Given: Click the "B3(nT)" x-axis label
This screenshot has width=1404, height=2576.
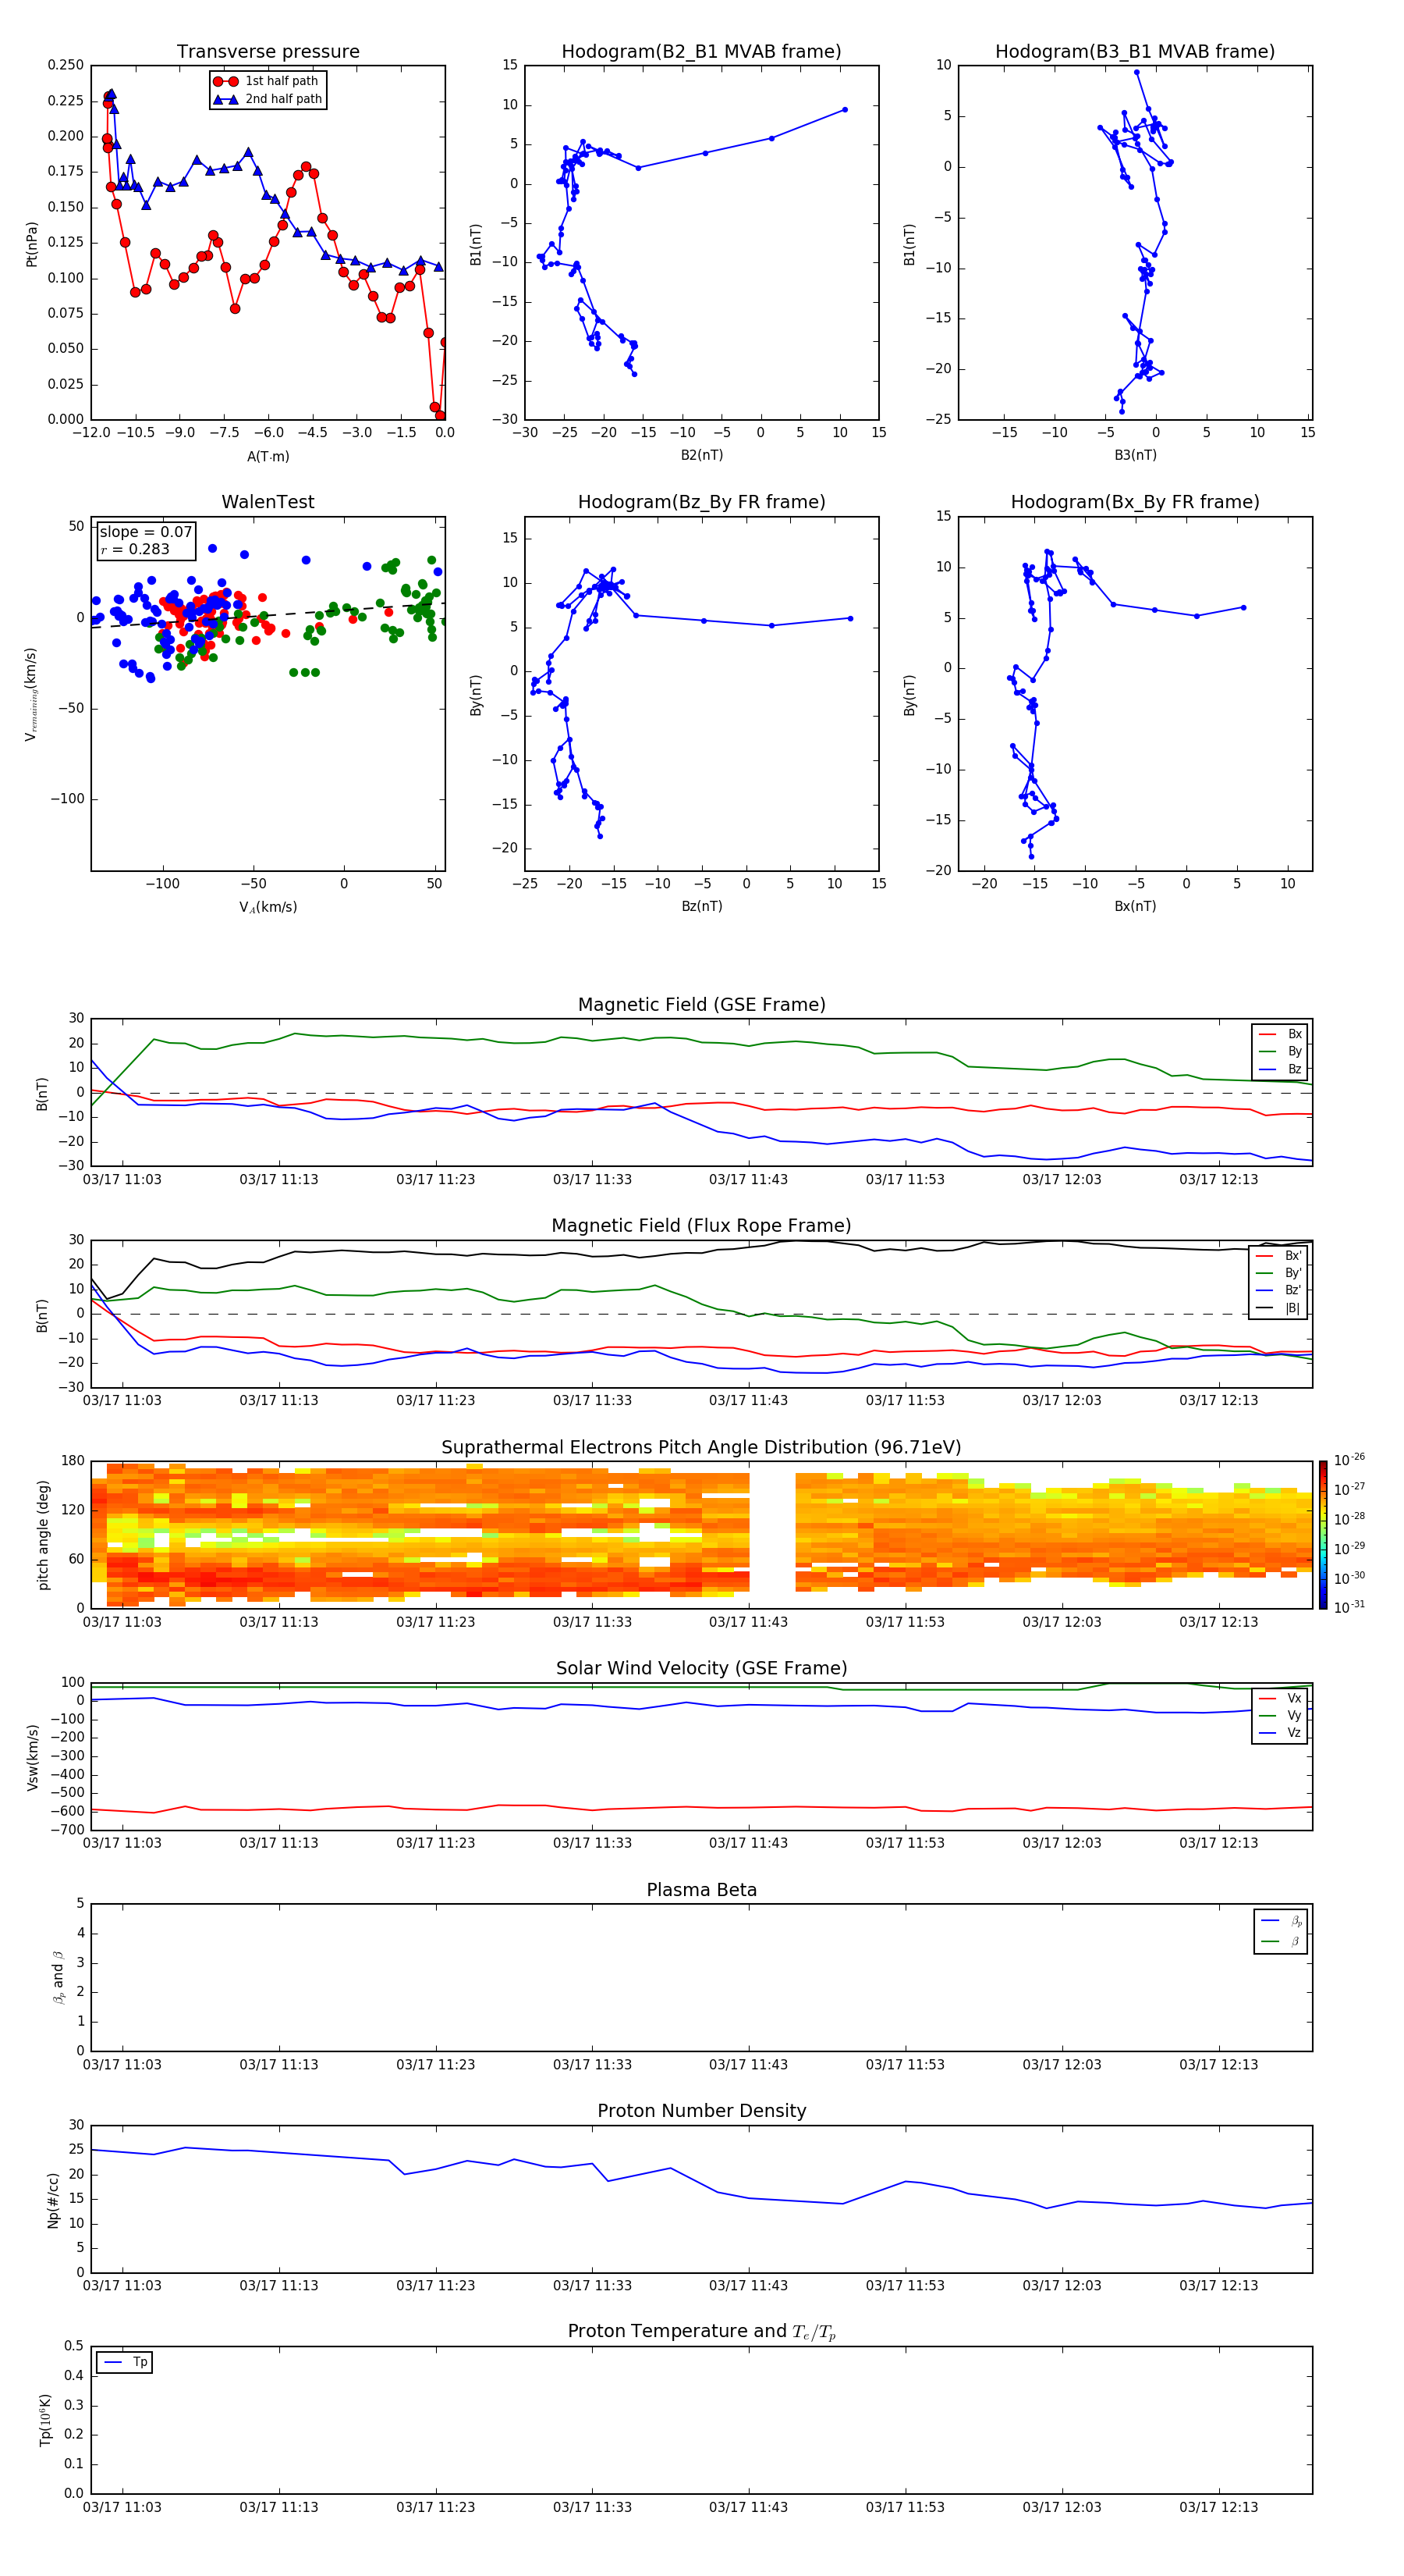Looking at the screenshot, I should (1135, 455).
